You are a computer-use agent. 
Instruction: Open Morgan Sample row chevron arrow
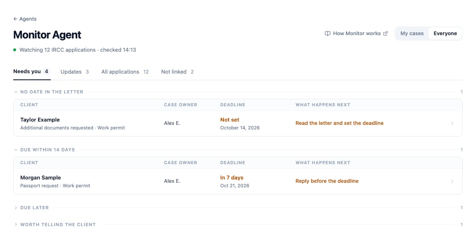pos(452,182)
